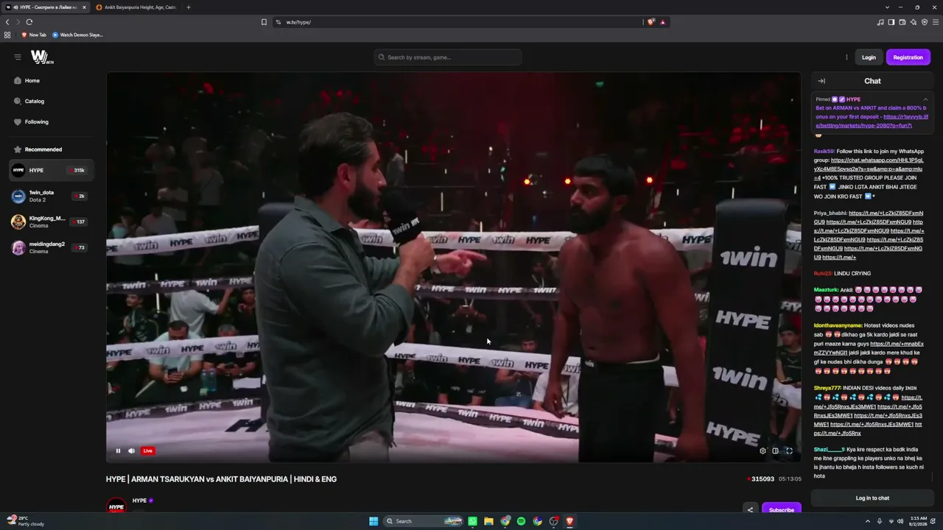Image resolution: width=943 pixels, height=530 pixels.
Task: Open the tab search dropdown arrow
Action: click(888, 7)
